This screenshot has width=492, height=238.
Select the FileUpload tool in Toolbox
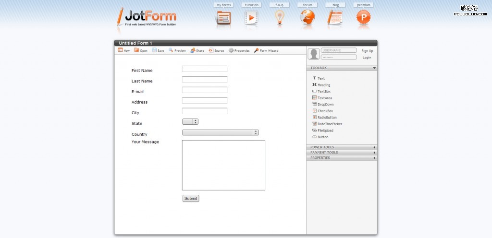click(325, 131)
